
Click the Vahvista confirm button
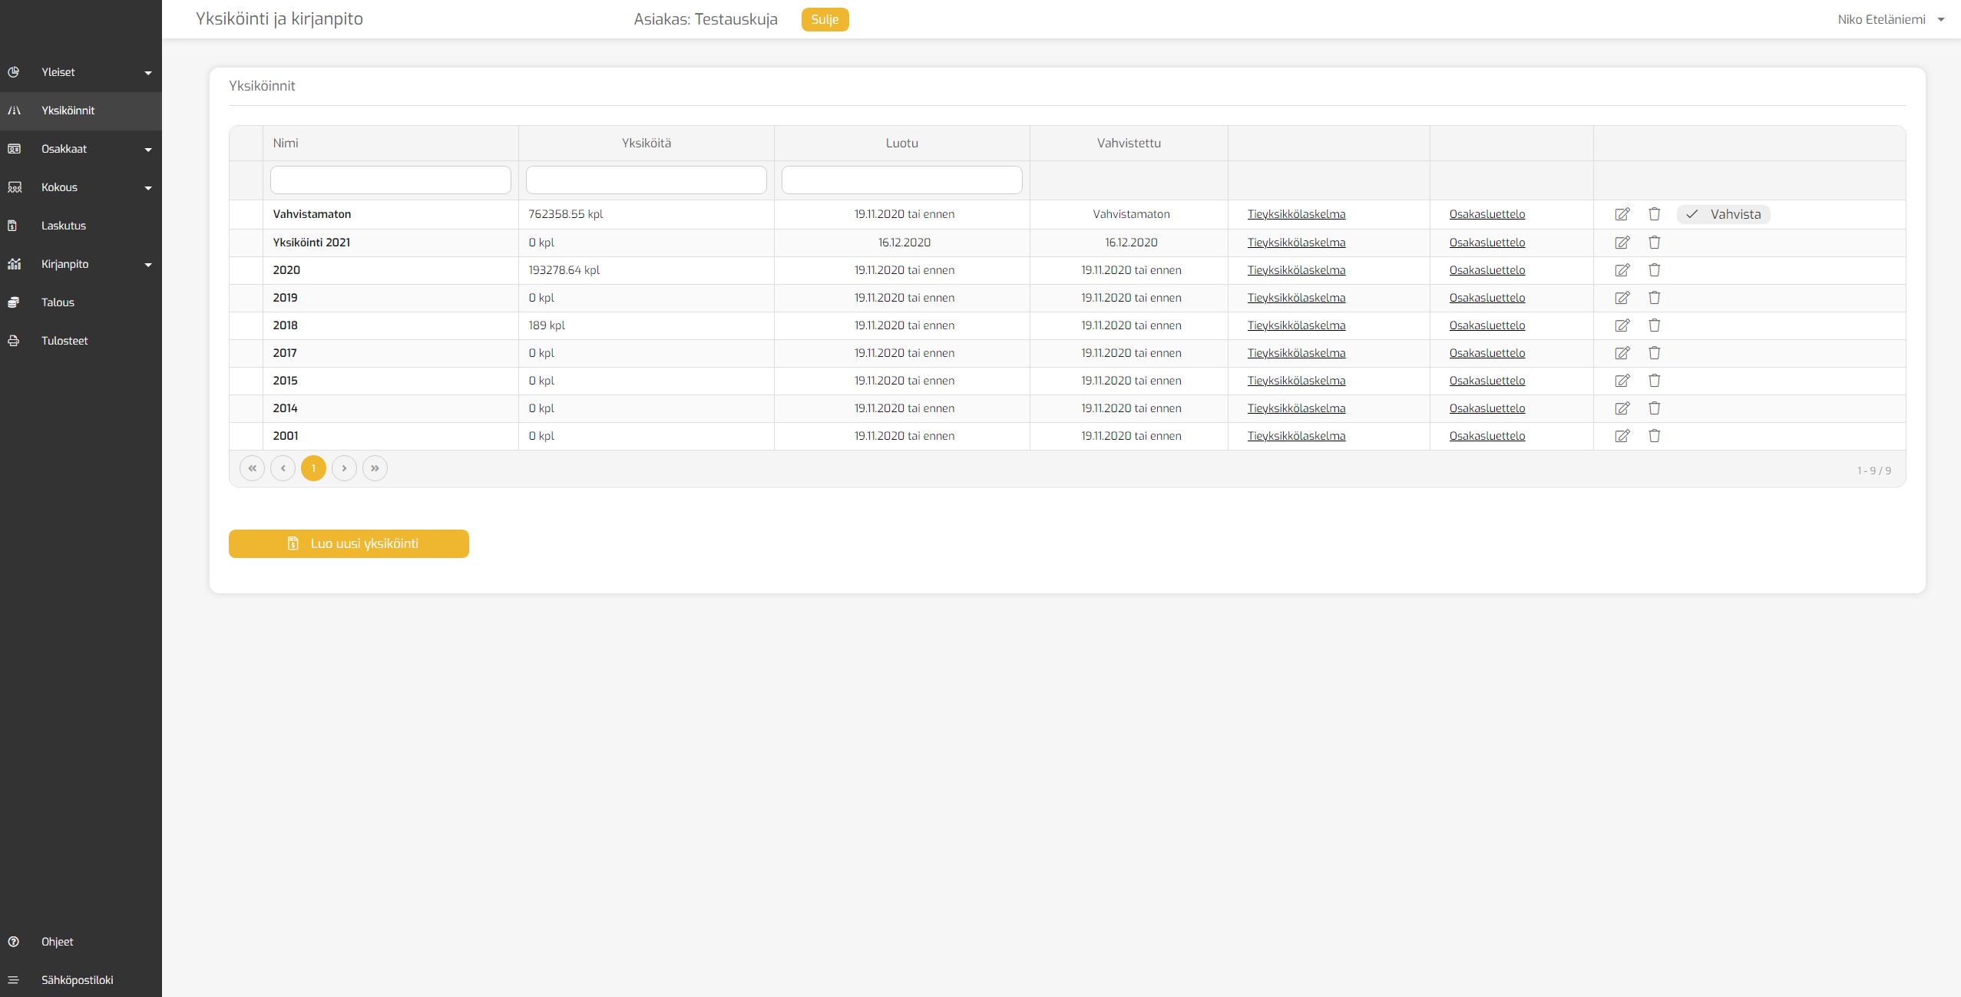click(x=1723, y=214)
